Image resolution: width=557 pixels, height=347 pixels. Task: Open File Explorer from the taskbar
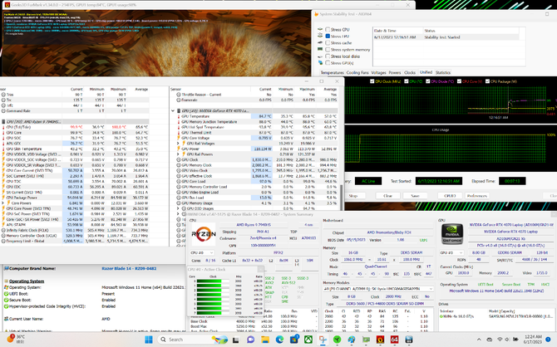[265, 340]
